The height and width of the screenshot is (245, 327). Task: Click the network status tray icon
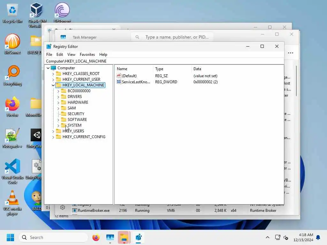pos(278,237)
